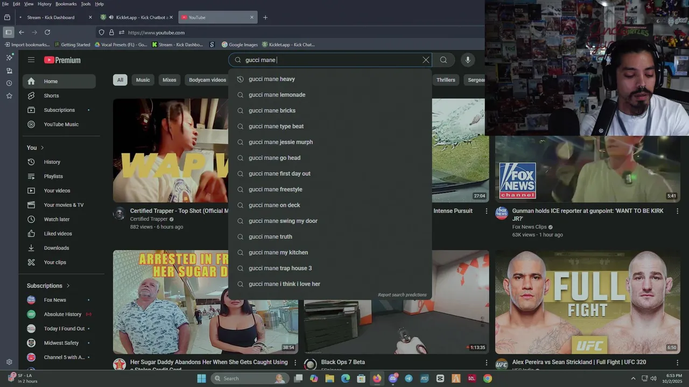Open more options for Alex Pereira video

click(678, 363)
